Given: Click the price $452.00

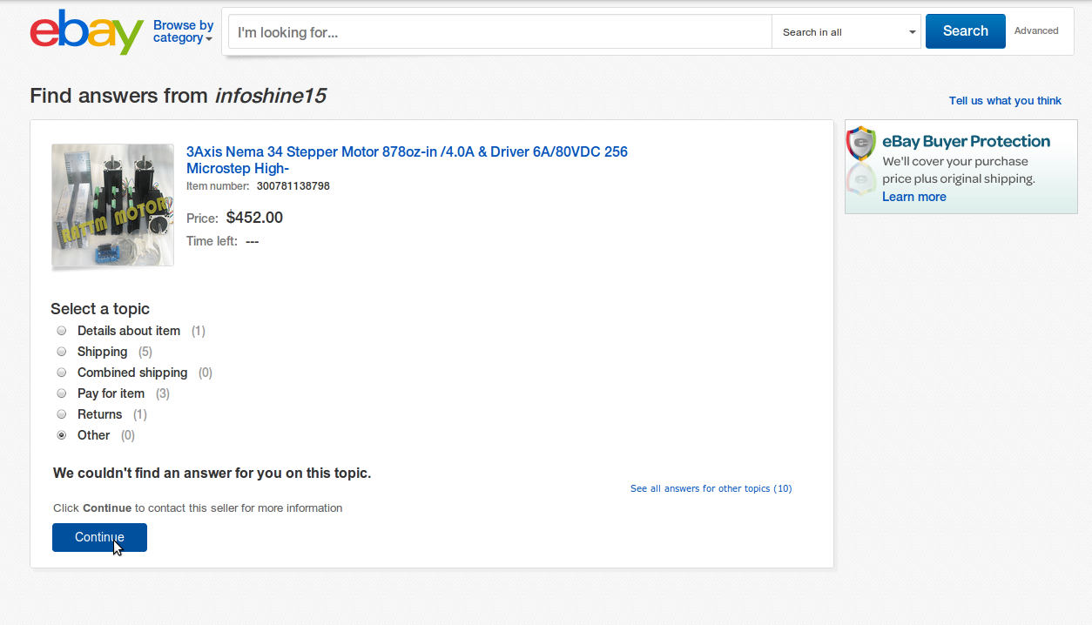Looking at the screenshot, I should (x=254, y=218).
